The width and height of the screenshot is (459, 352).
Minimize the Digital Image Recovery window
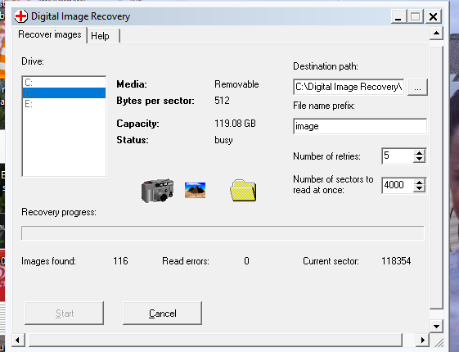coord(398,16)
